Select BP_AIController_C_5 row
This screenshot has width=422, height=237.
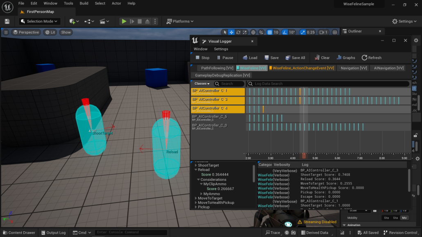point(218,118)
